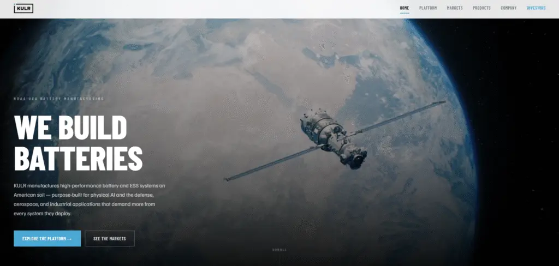Click Explore the Platform button
The width and height of the screenshot is (559, 266).
[47, 239]
